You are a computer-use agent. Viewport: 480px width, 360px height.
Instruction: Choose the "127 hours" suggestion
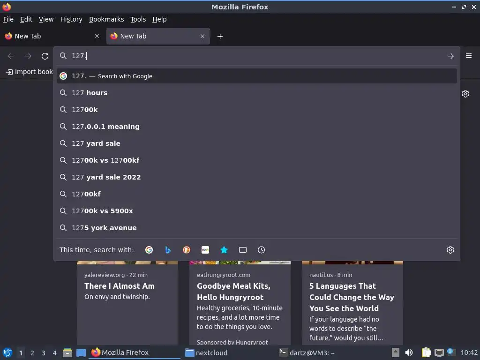coord(256,93)
